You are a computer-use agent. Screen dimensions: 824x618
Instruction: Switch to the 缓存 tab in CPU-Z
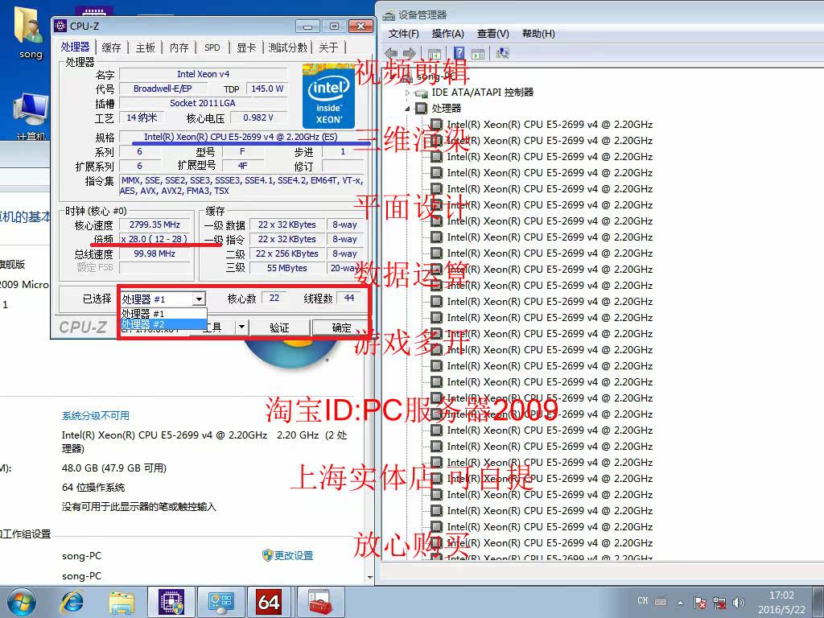[x=111, y=47]
